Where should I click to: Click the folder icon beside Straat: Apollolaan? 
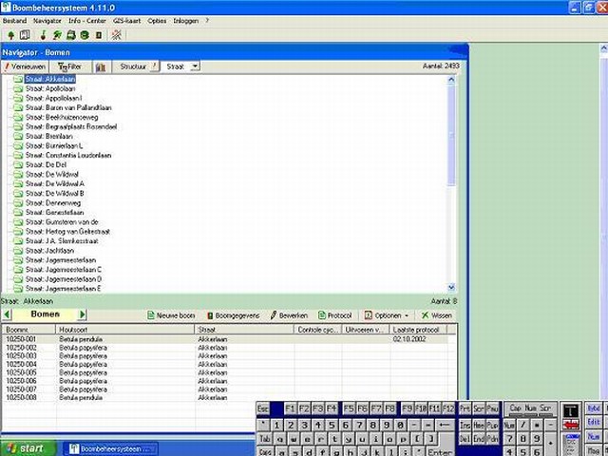tap(18, 88)
